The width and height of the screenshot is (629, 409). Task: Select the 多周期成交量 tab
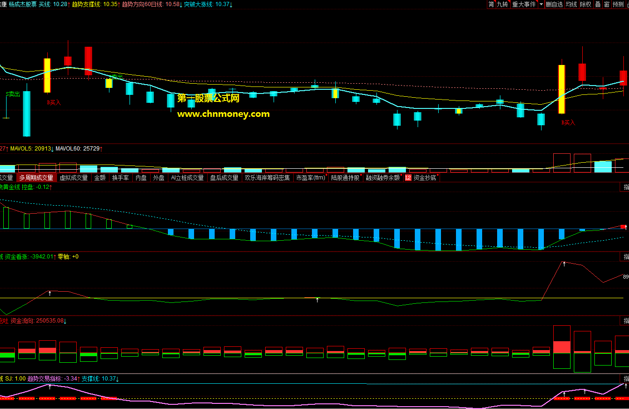(36, 178)
